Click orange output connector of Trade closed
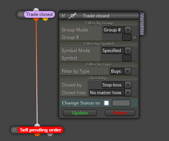The width and height of the screenshot is (169, 141). [x=36, y=19]
